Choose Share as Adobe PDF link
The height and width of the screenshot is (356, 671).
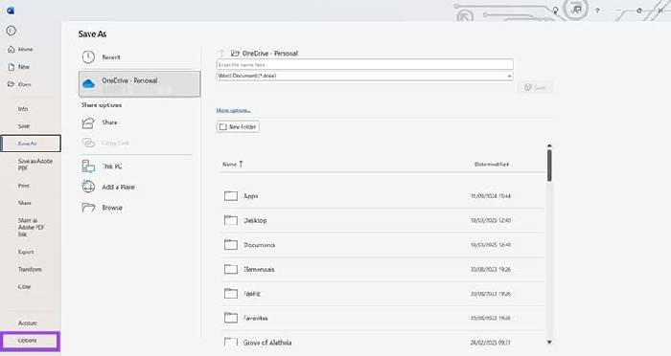tap(31, 228)
